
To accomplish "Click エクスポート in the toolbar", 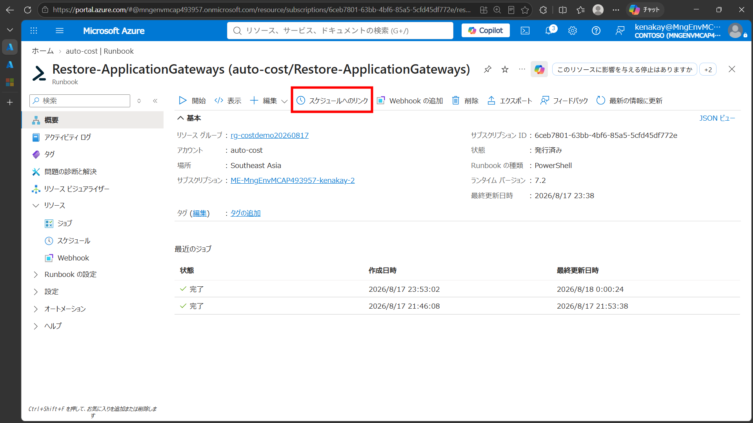I will pyautogui.click(x=509, y=101).
